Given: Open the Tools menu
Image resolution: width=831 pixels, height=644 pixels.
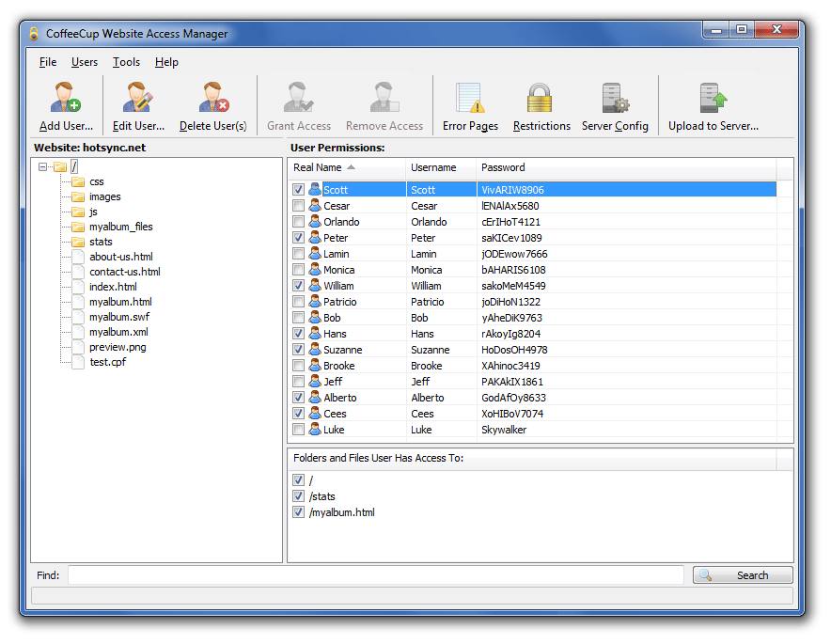Looking at the screenshot, I should click(126, 62).
